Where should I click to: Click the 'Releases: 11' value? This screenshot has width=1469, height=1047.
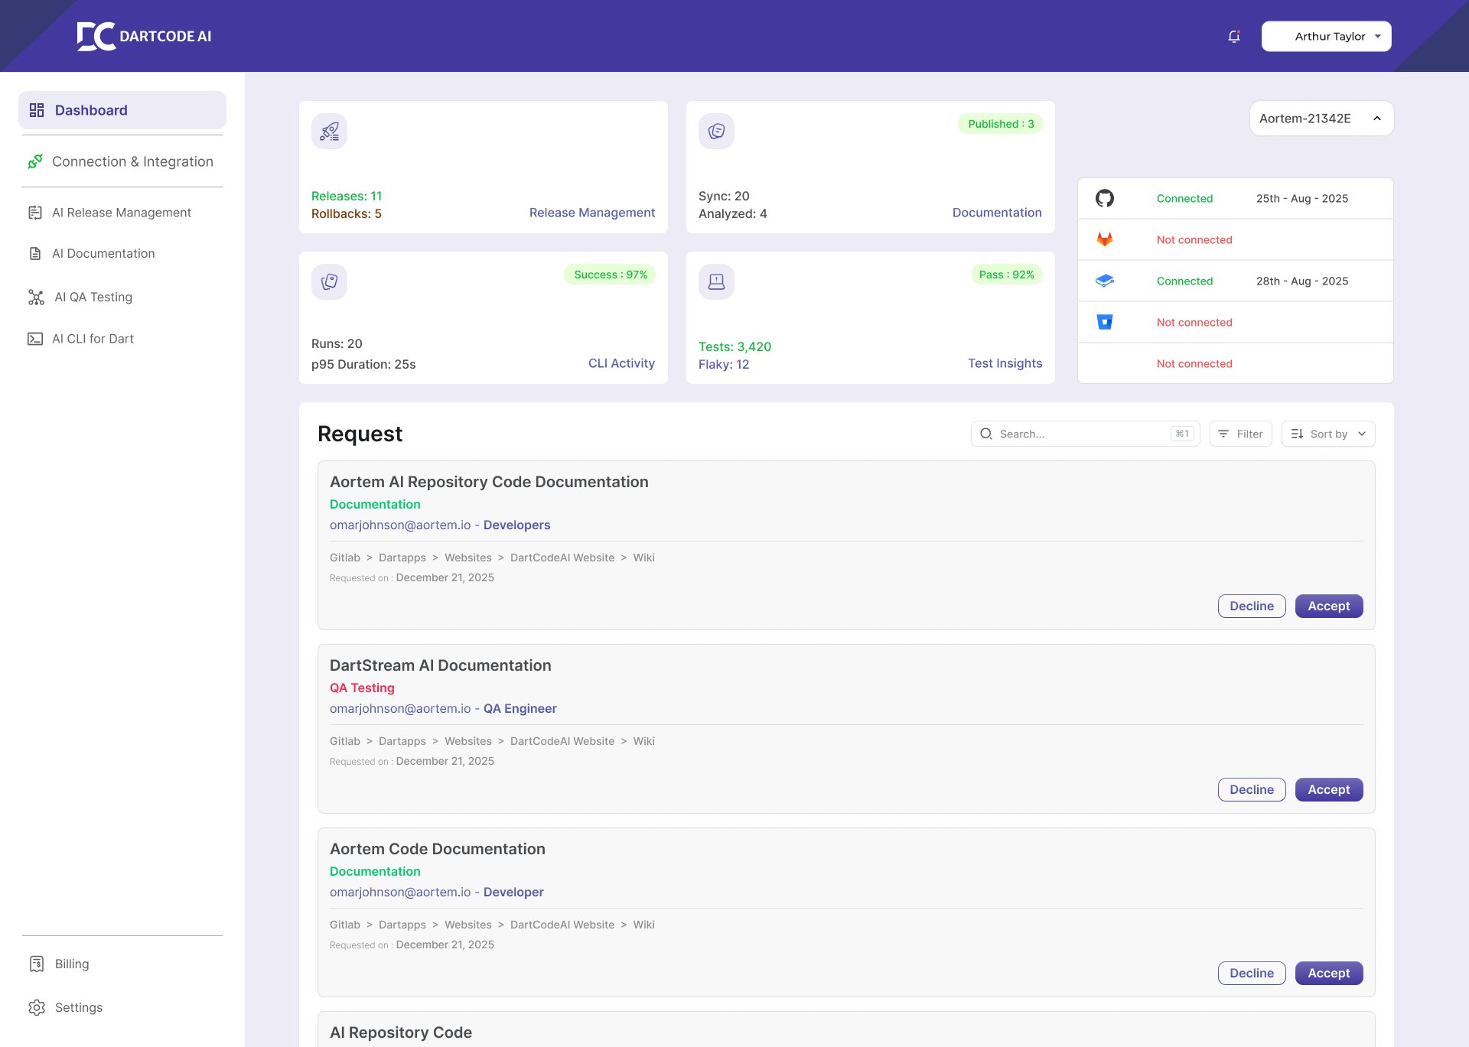click(347, 196)
